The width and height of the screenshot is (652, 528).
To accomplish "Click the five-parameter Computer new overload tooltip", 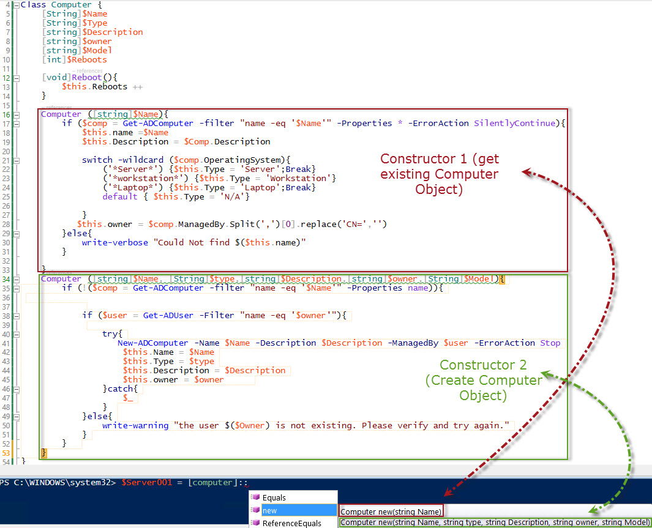I will coord(493,522).
